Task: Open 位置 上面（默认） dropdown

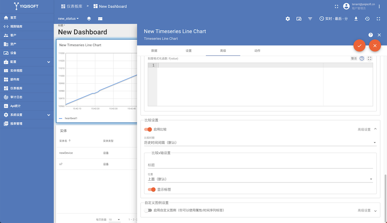Action: tap(260, 179)
